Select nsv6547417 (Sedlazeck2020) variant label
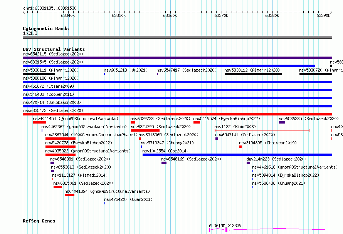 187,70
